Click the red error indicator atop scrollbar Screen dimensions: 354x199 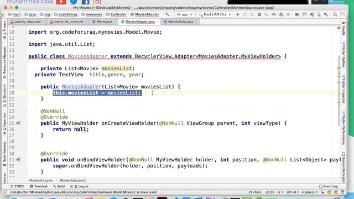coord(339,28)
